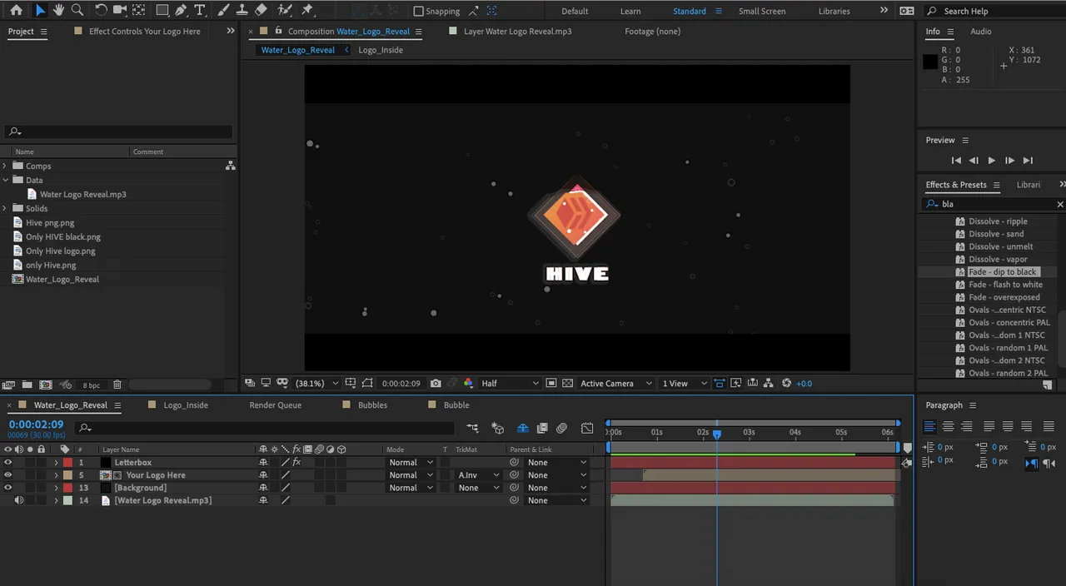
Task: Select the Horizontal Type tool
Action: click(x=200, y=11)
